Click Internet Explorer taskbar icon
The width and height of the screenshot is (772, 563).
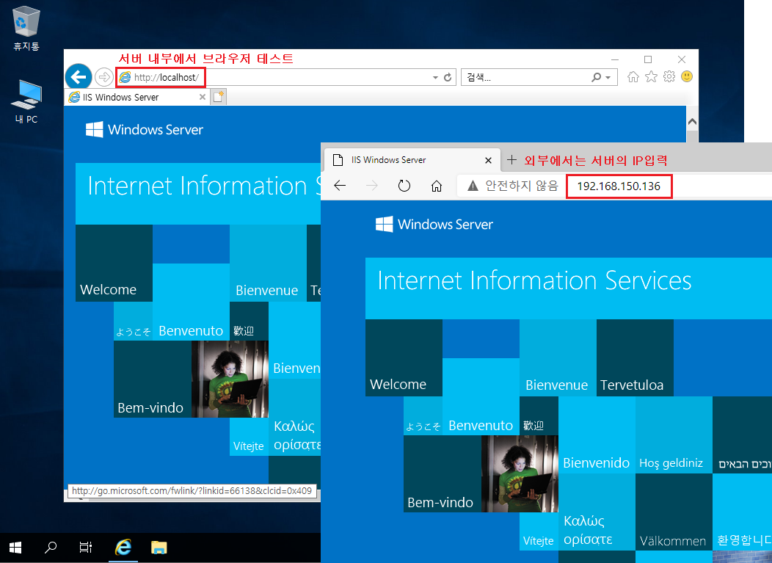[123, 548]
